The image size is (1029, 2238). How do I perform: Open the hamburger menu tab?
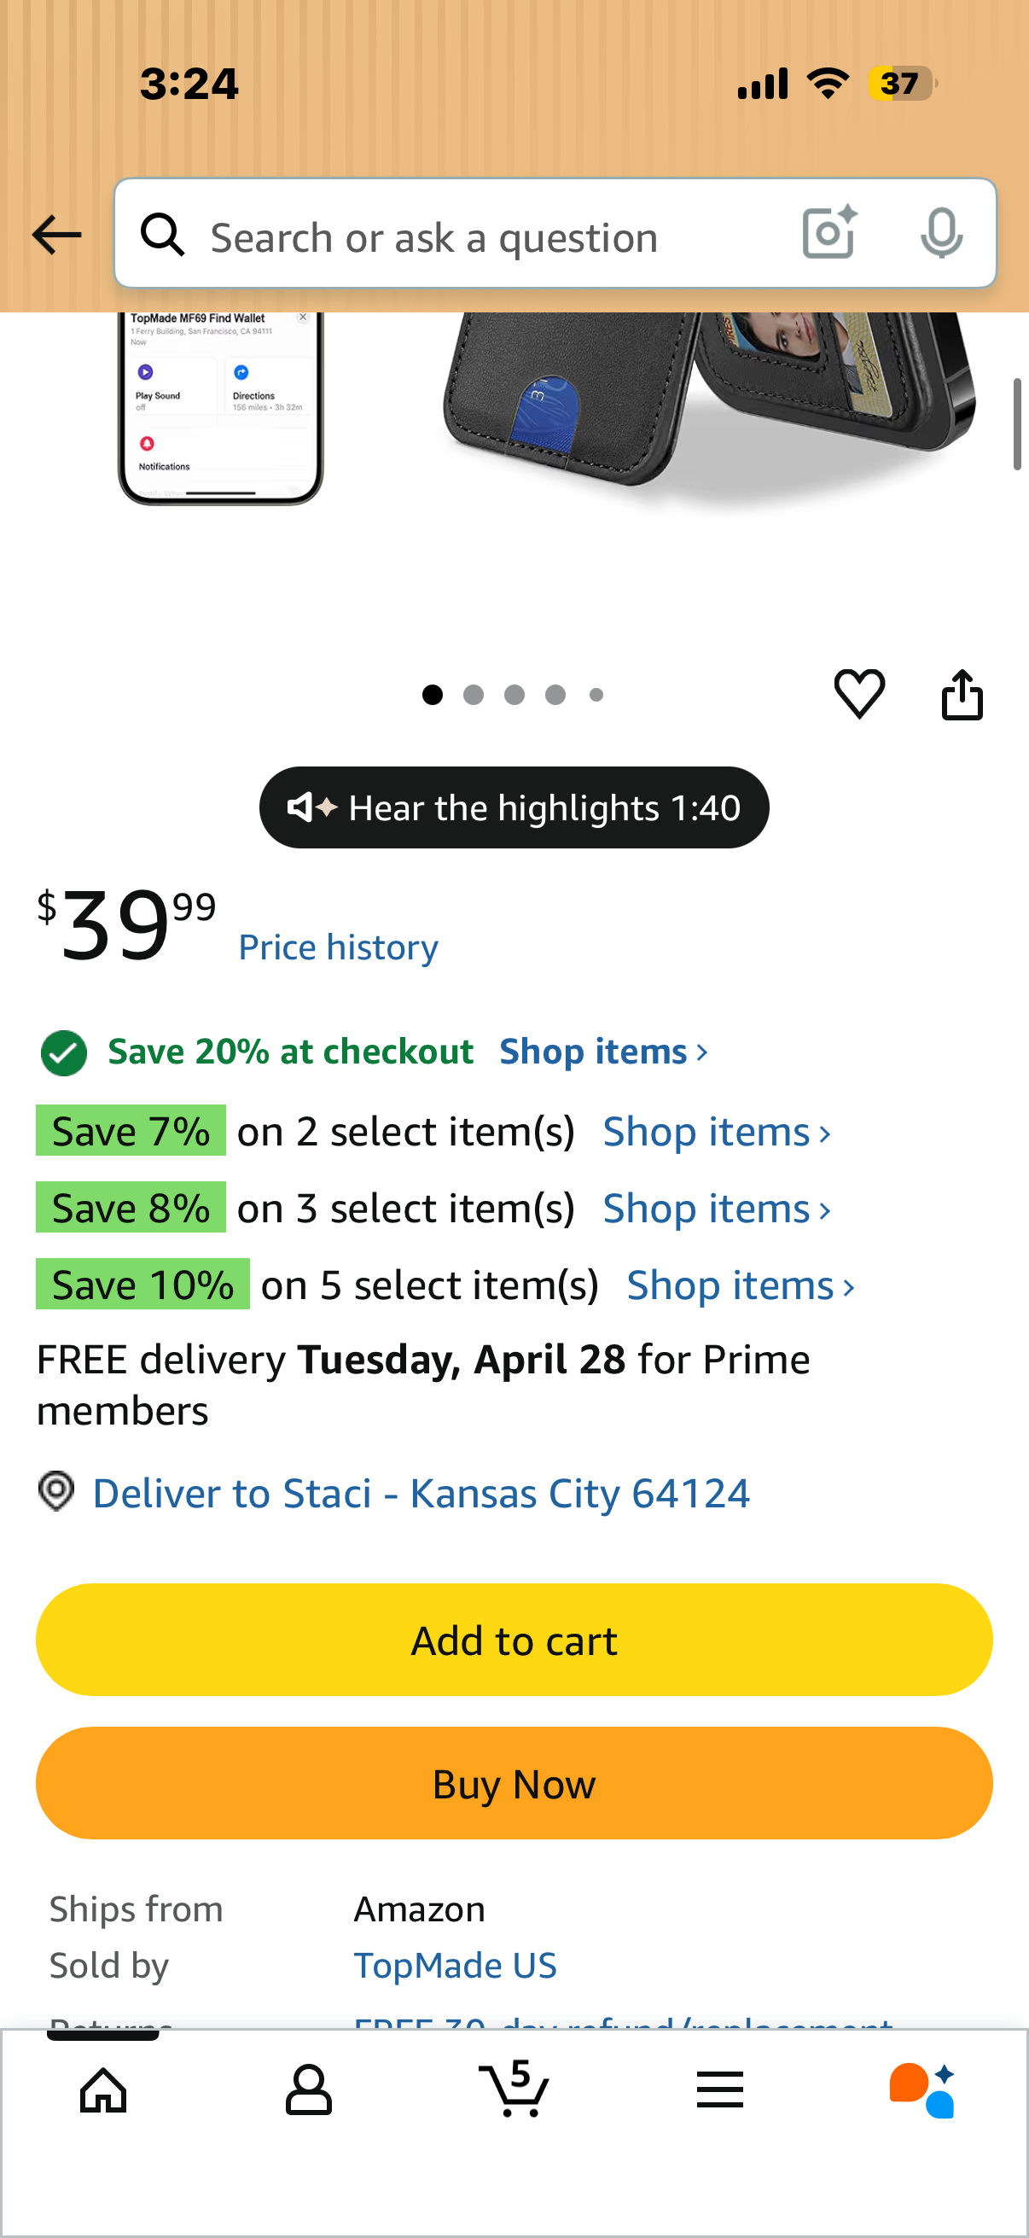point(720,2089)
